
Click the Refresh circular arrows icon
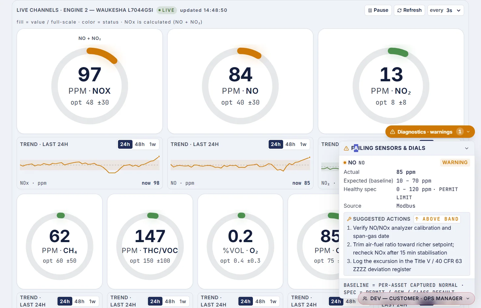[400, 11]
